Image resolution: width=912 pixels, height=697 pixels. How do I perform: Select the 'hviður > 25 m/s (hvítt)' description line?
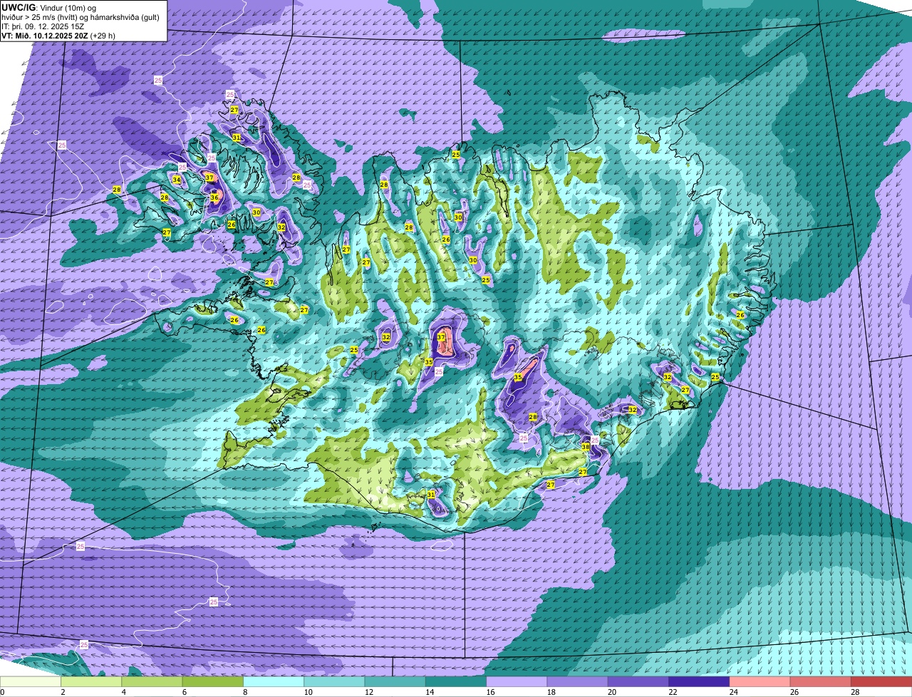point(81,17)
